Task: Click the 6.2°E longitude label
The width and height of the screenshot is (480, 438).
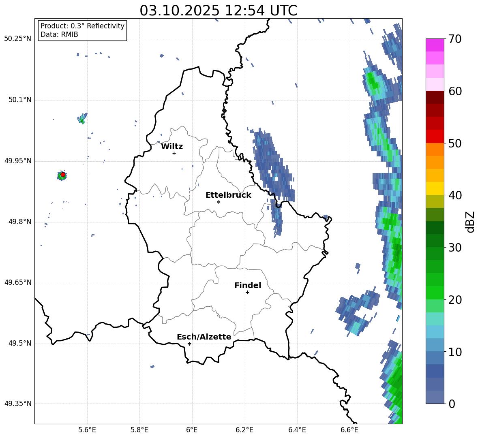Action: pyautogui.click(x=244, y=430)
